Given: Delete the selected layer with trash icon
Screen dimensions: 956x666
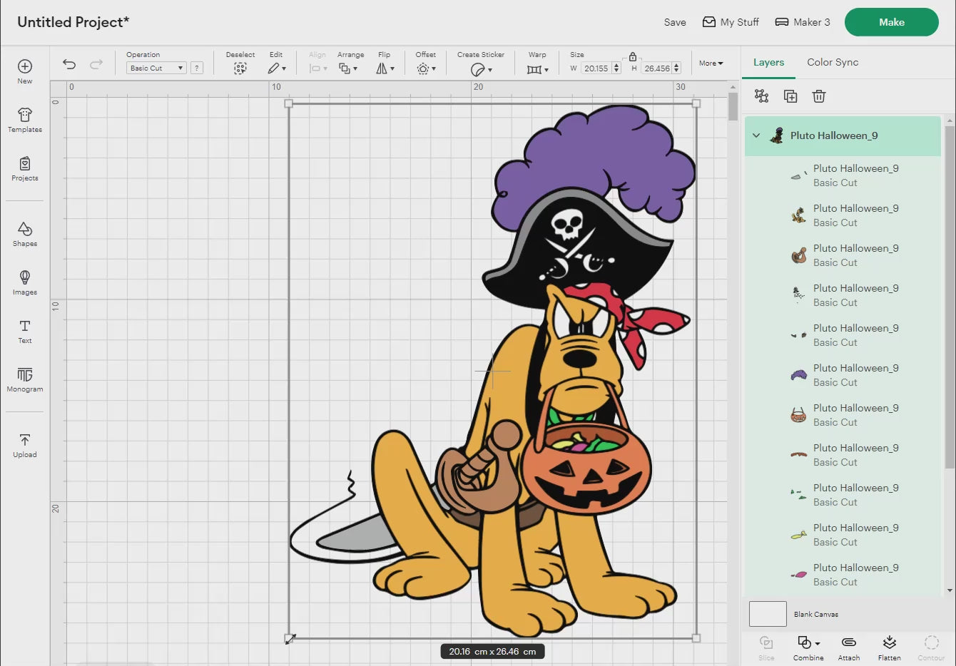Looking at the screenshot, I should coord(819,96).
